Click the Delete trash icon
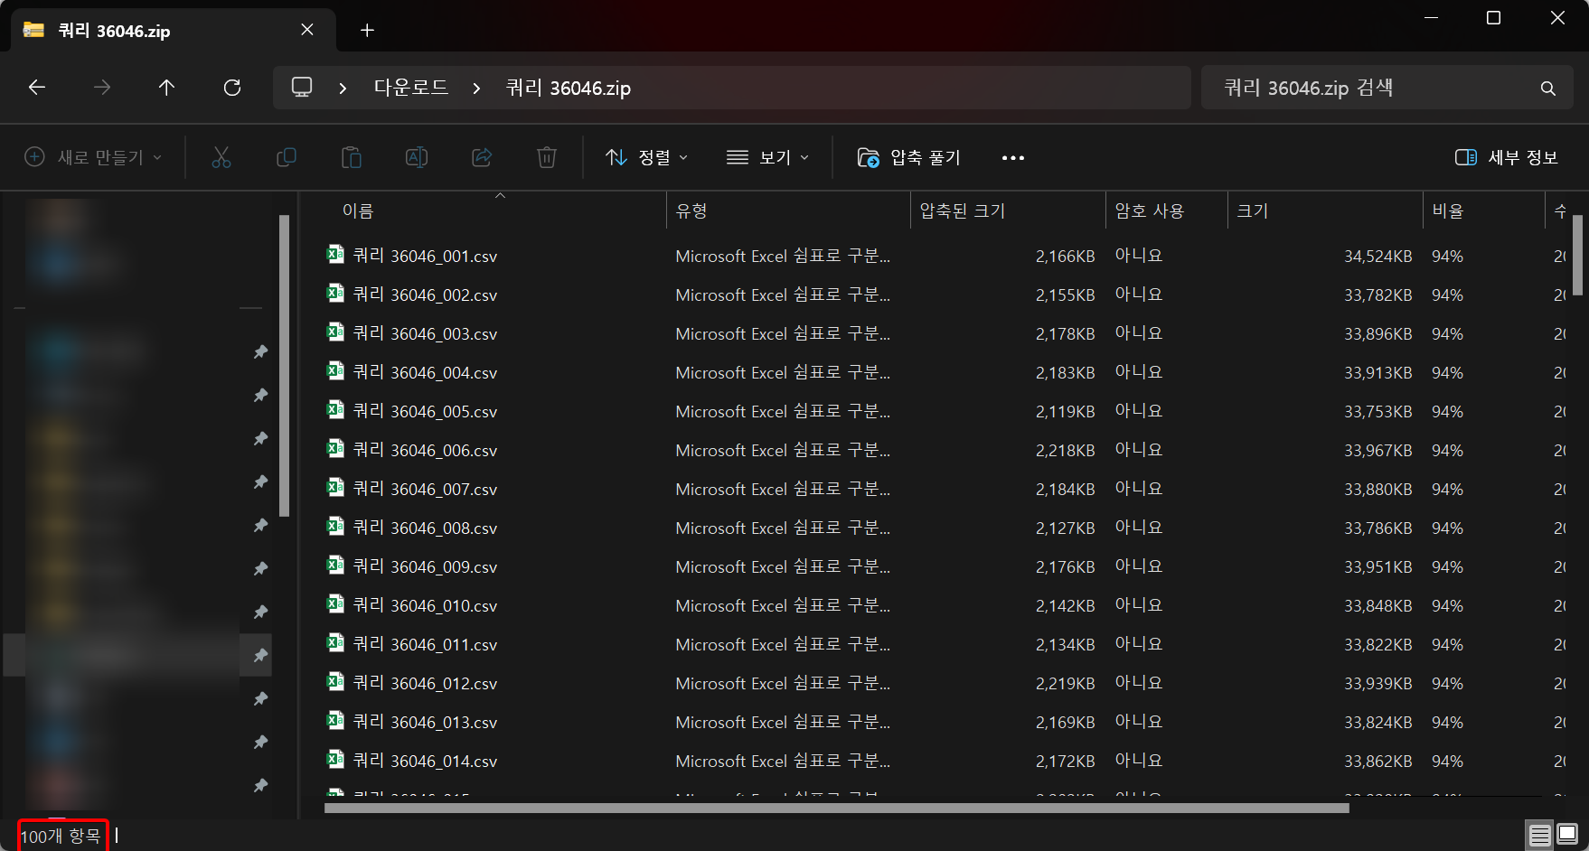Image resolution: width=1589 pixels, height=851 pixels. [x=547, y=157]
